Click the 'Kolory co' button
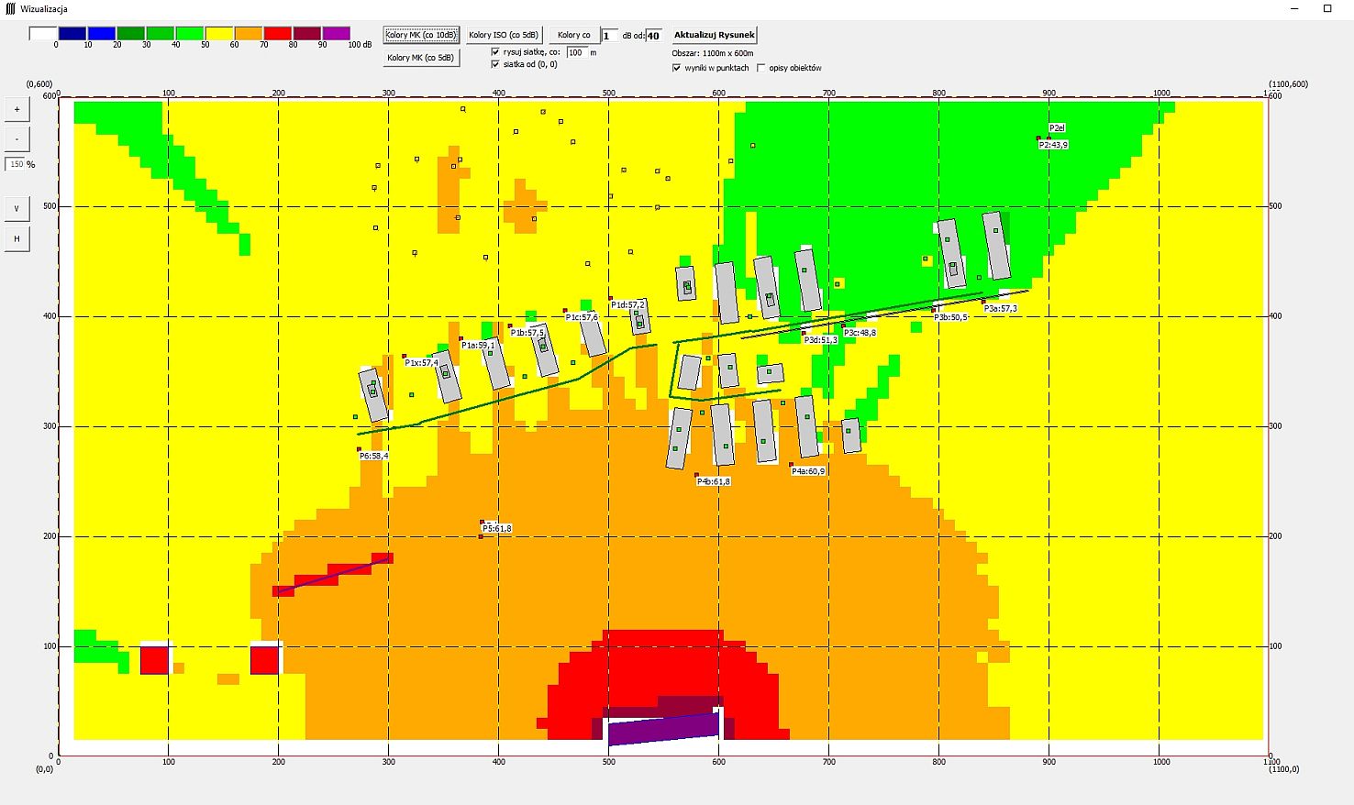 click(x=573, y=35)
